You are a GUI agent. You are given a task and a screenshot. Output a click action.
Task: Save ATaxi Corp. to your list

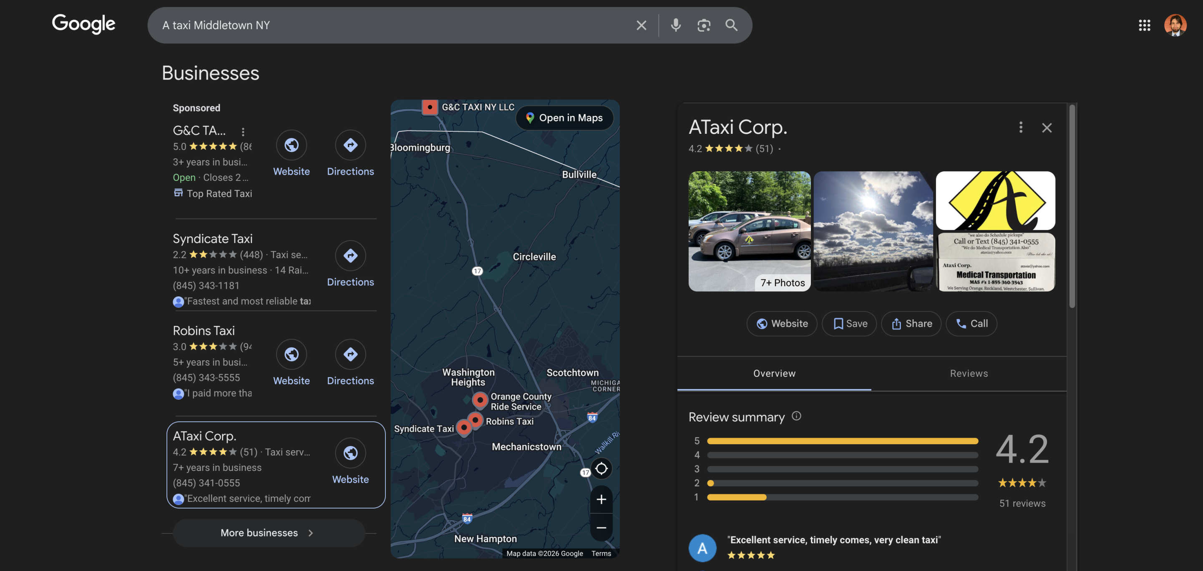[849, 324]
